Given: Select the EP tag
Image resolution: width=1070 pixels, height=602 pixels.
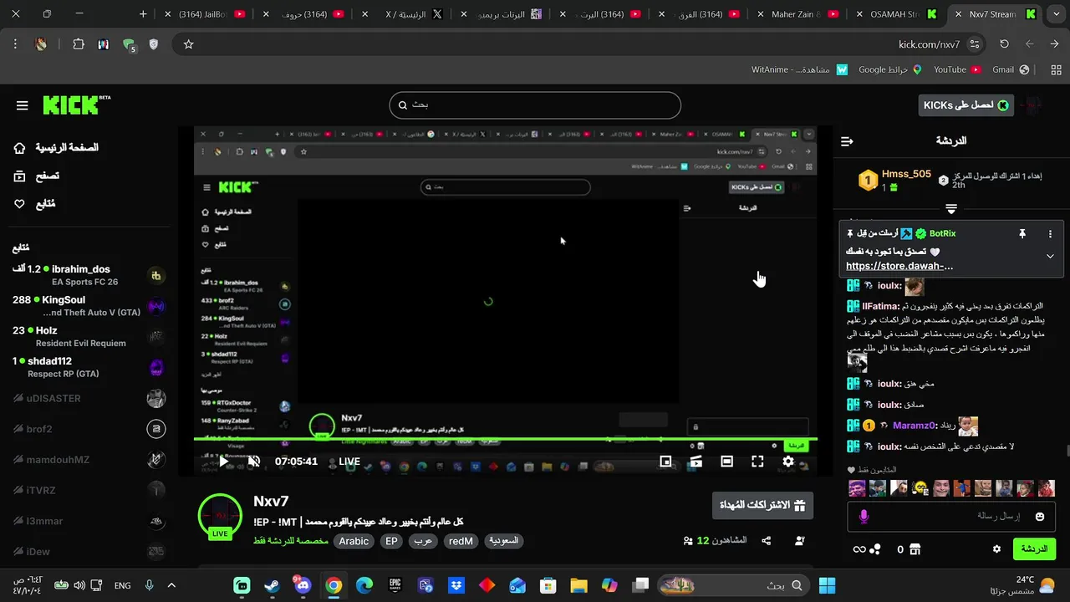Looking at the screenshot, I should (391, 541).
